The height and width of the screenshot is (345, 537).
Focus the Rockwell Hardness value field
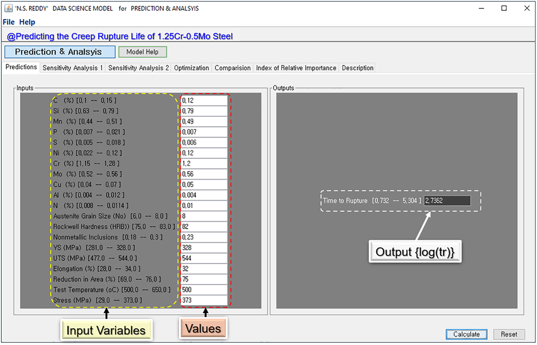pyautogui.click(x=204, y=227)
